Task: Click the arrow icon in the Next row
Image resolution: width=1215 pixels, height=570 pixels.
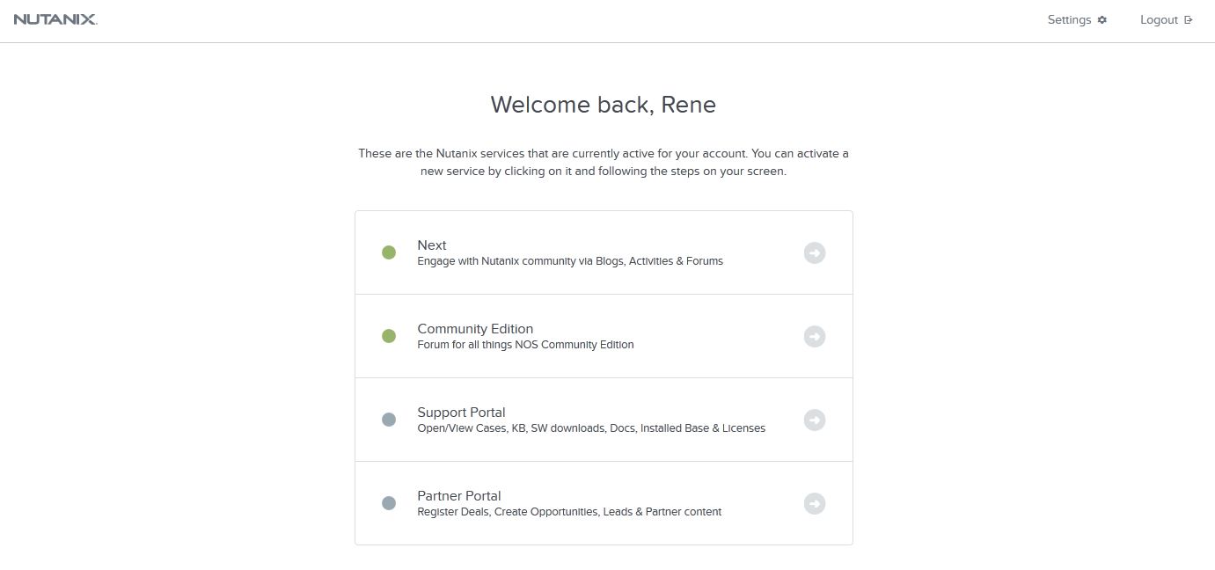Action: pyautogui.click(x=815, y=253)
